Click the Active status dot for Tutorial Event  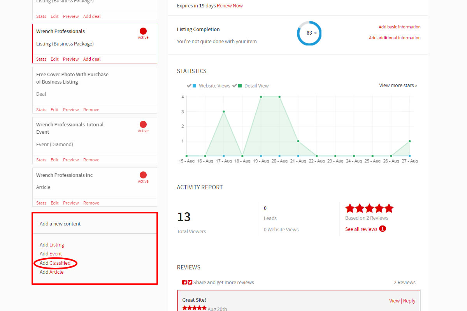[x=143, y=124]
